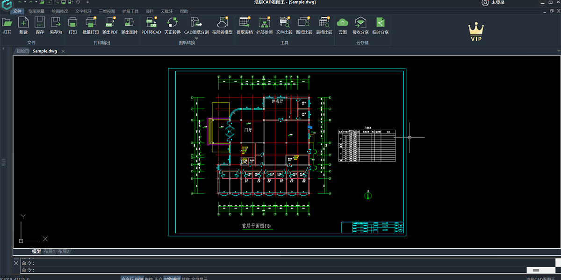Open the 图纸比较 drawing compare tool

(304, 23)
